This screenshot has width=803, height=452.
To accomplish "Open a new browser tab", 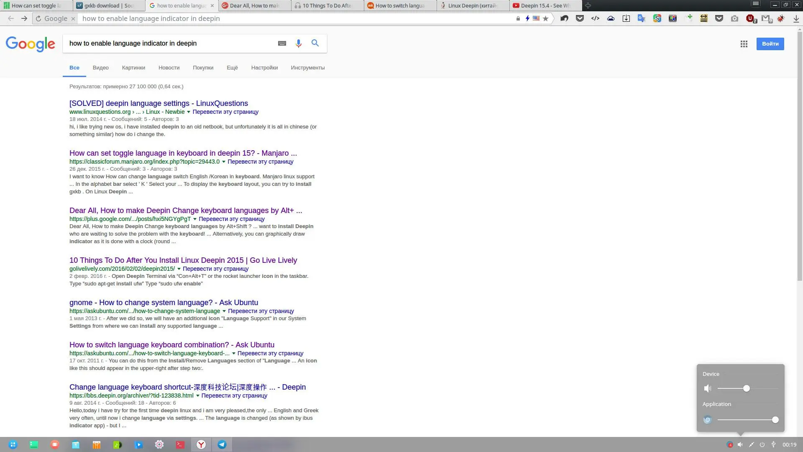I will pyautogui.click(x=588, y=5).
